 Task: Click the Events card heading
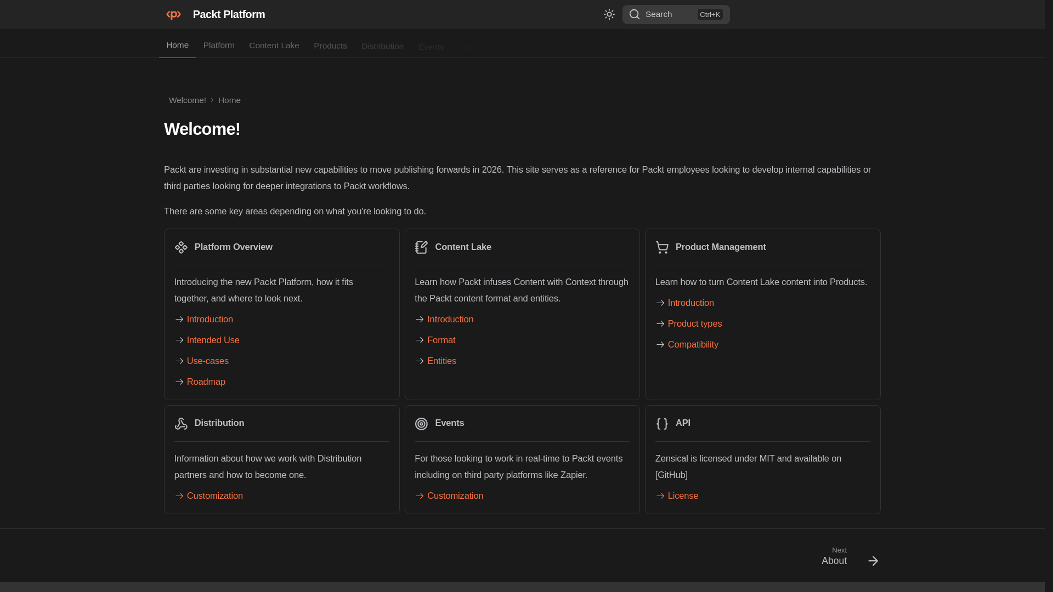coord(450,423)
